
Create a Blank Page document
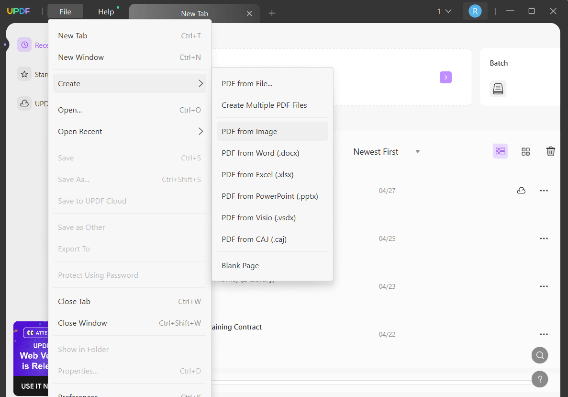coord(240,265)
